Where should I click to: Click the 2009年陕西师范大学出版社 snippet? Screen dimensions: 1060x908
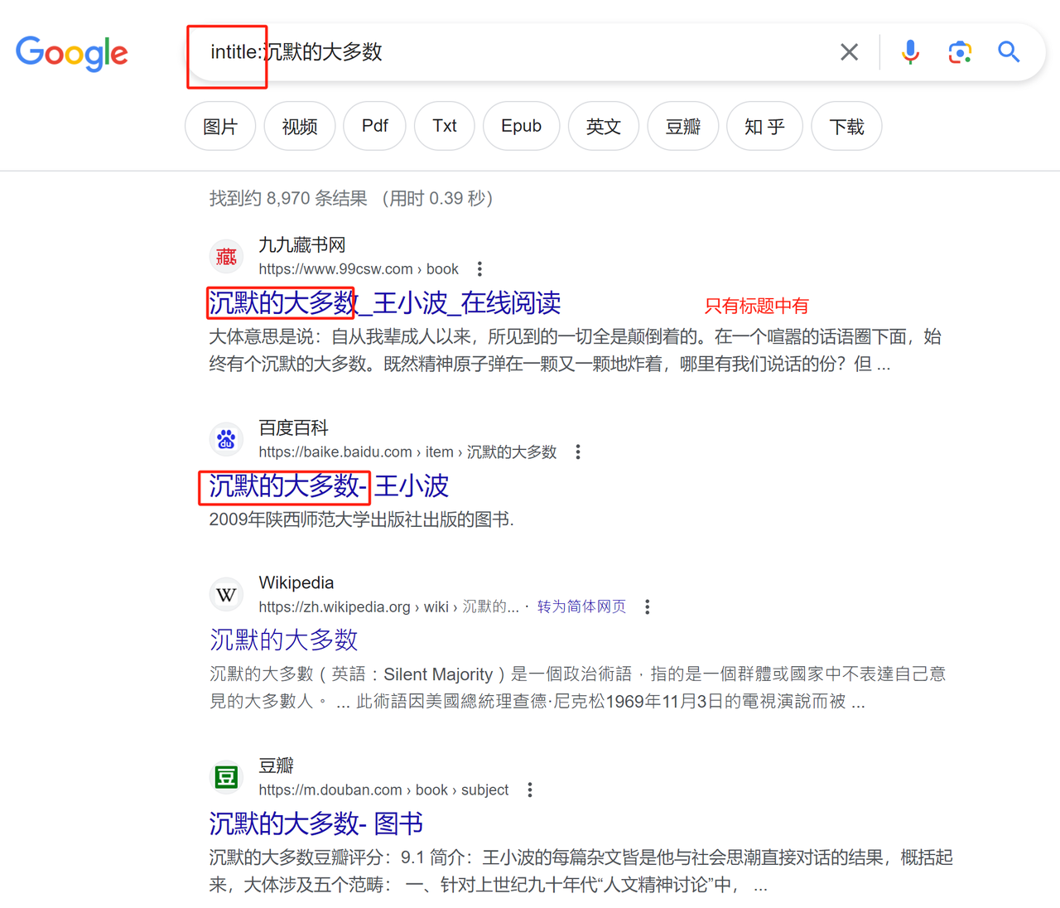pos(361,520)
